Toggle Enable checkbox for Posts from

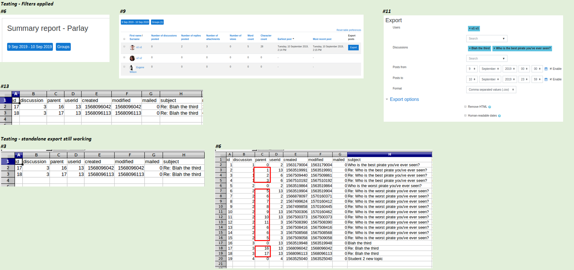pos(551,69)
